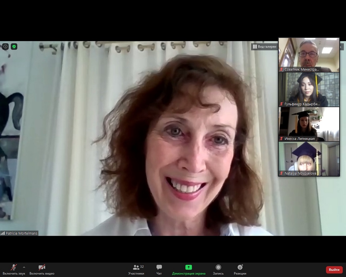Click signal strength icon beside Patricia Mortelmans
This screenshot has width=346, height=277.
point(3,233)
